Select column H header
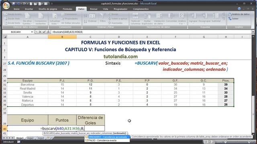The image size is (257, 144). [226, 37]
